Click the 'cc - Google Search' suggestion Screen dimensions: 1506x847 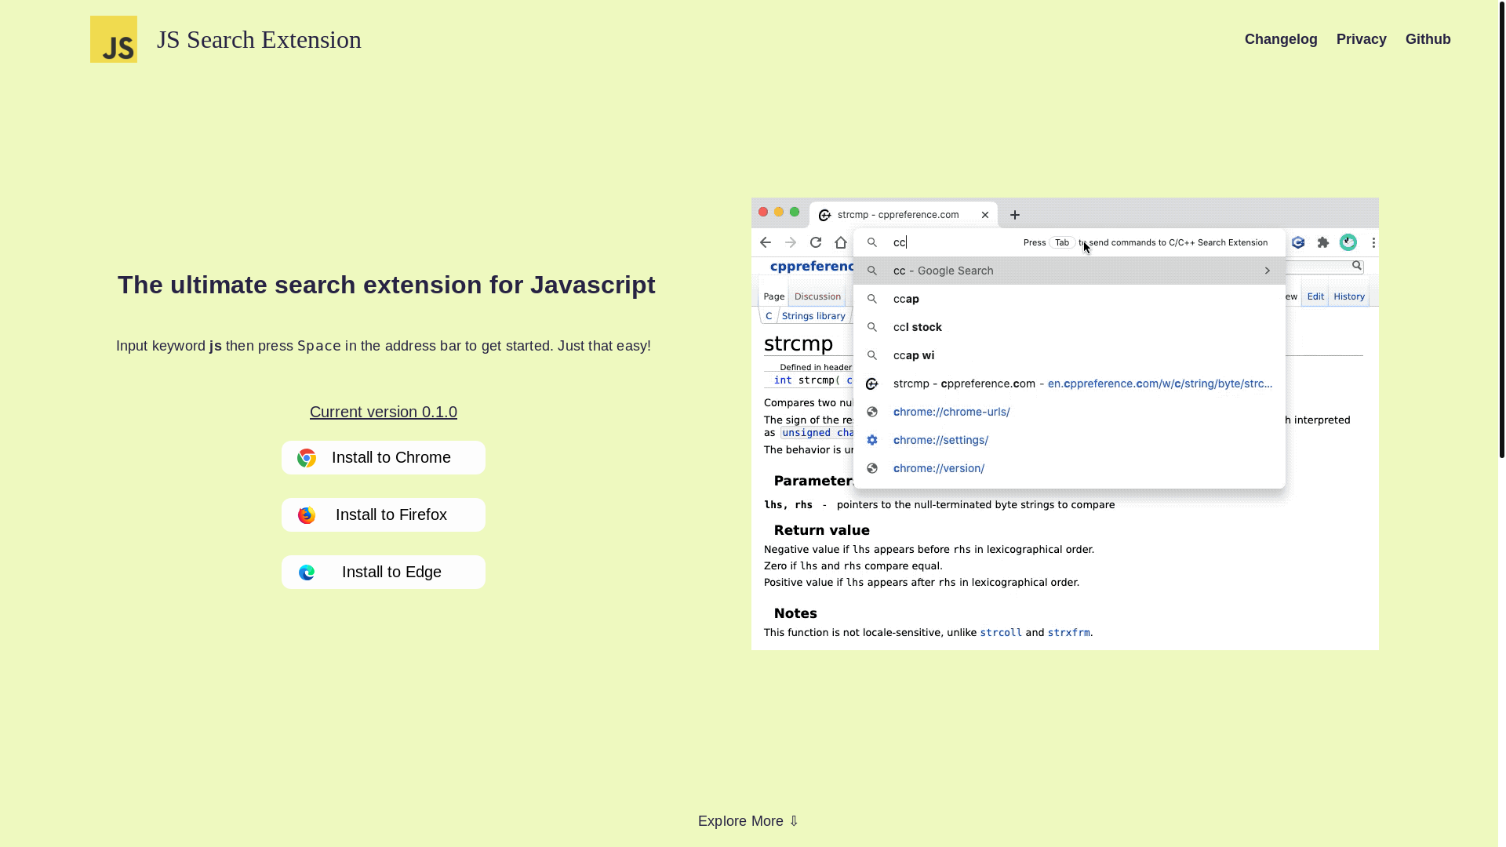[x=1069, y=271]
